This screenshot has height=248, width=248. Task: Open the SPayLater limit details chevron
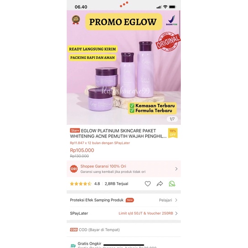pos(176,213)
